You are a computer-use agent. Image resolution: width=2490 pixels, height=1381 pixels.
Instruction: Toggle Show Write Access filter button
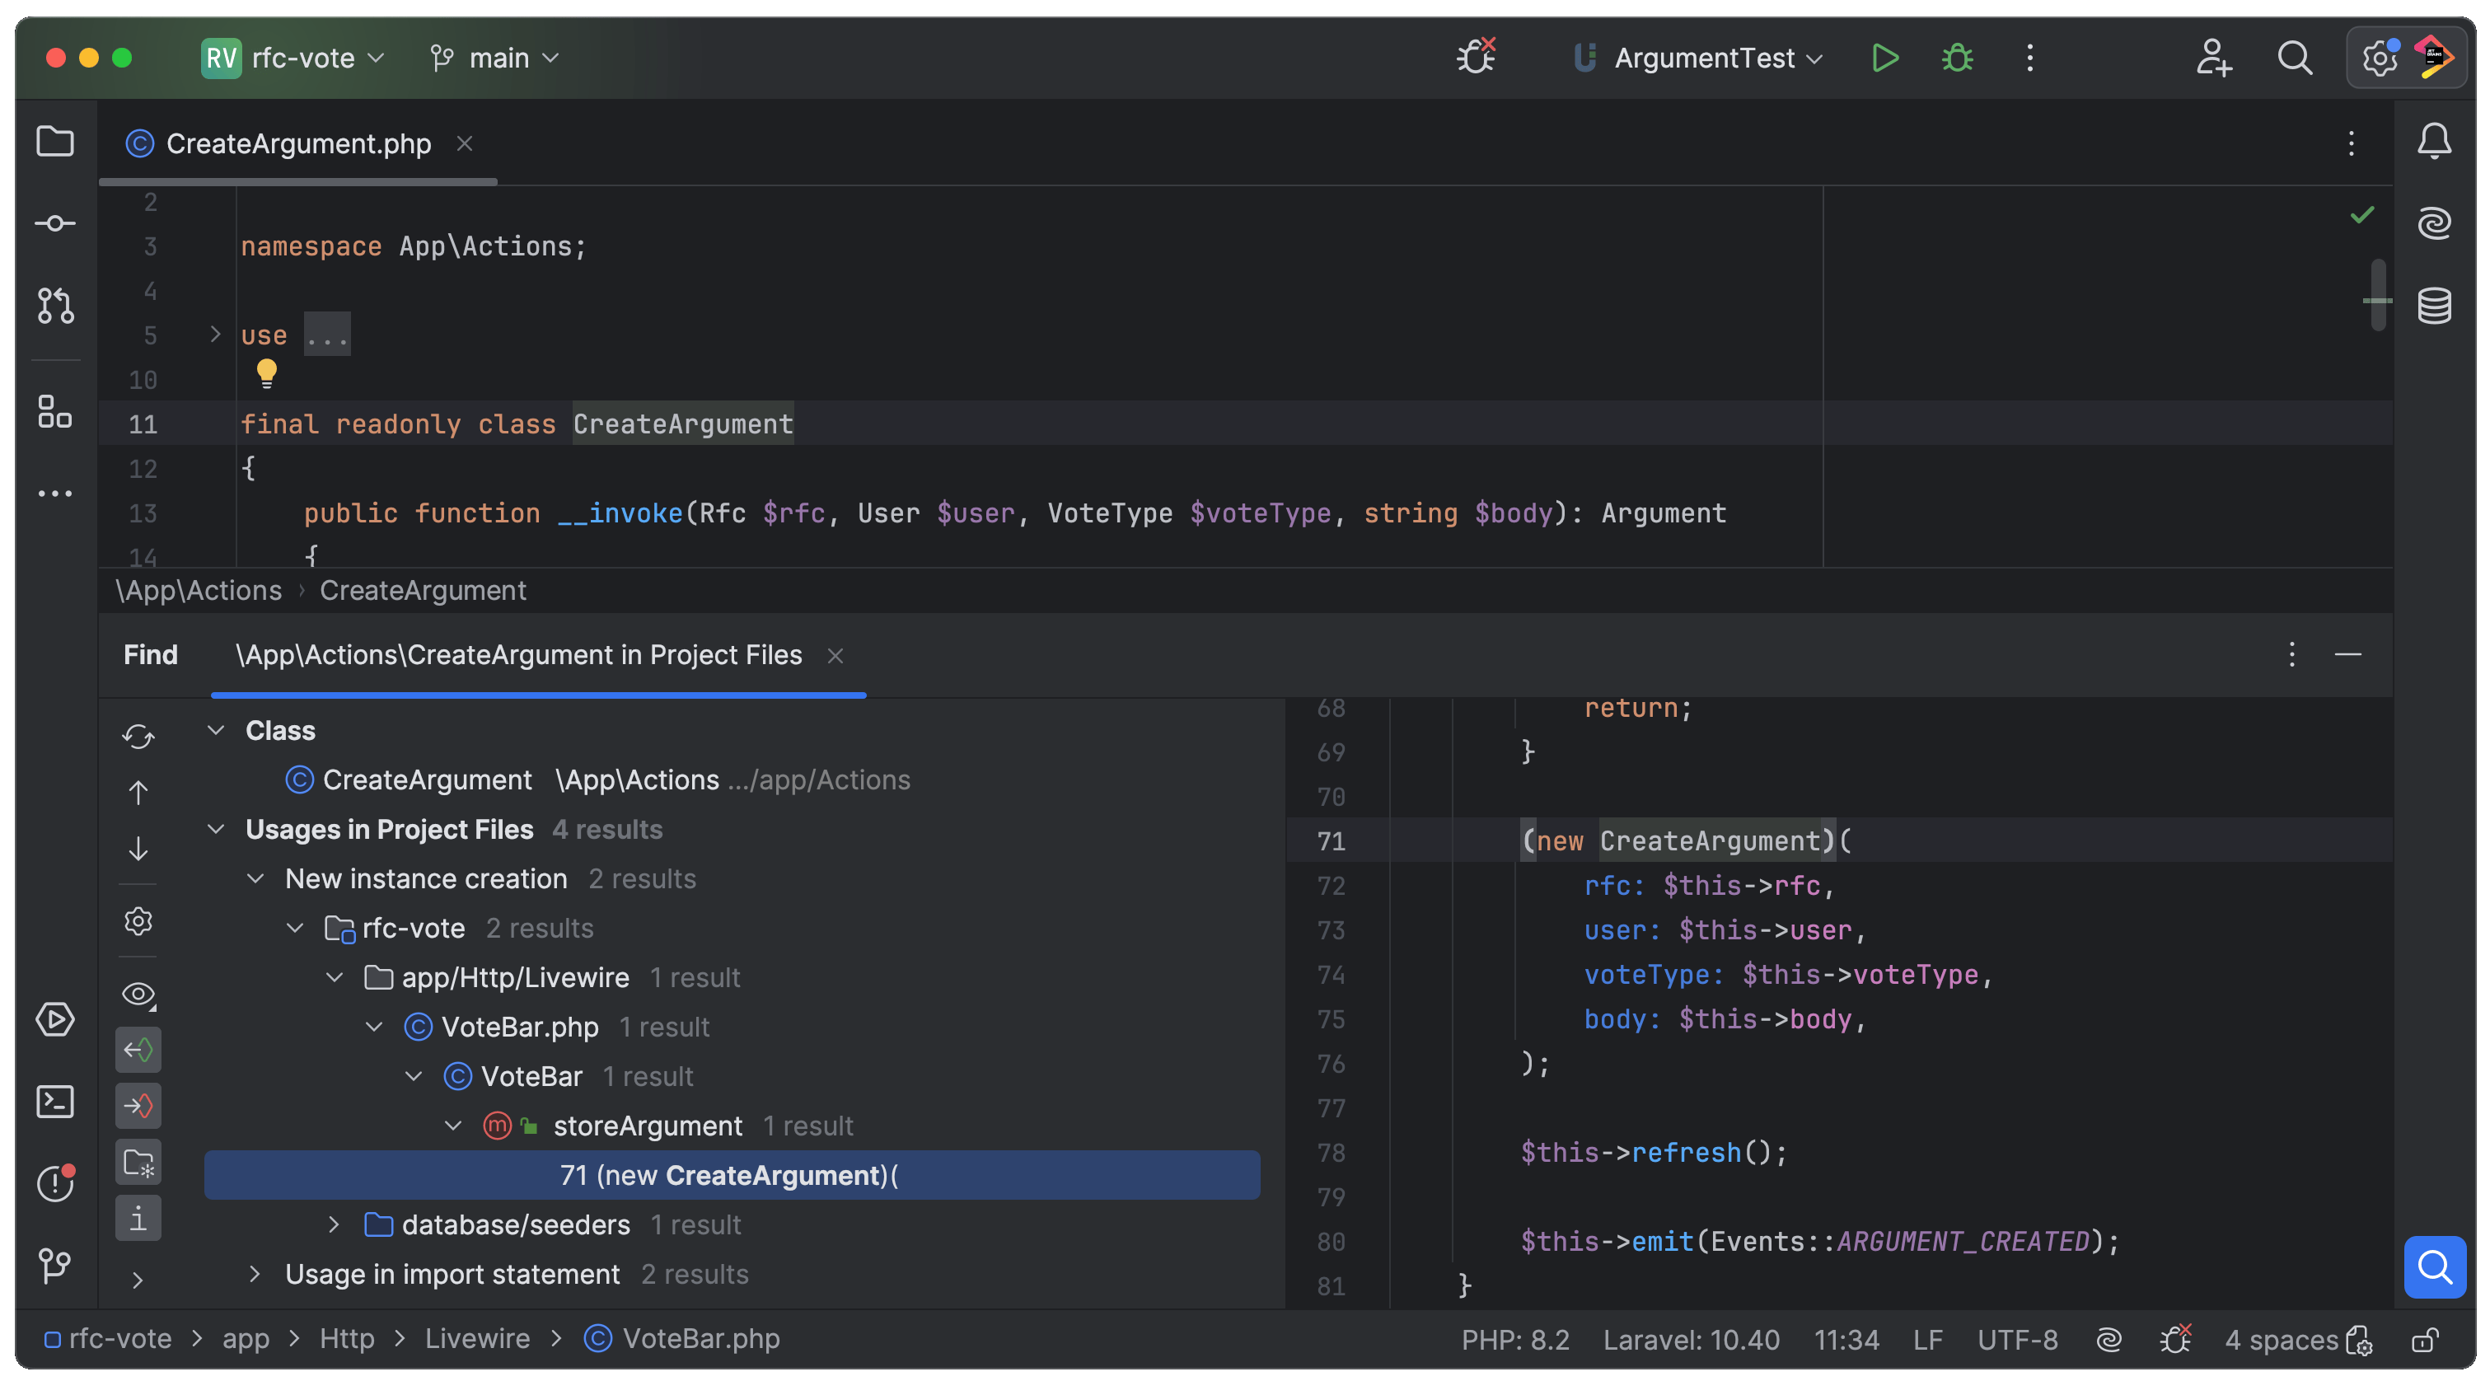[x=138, y=1106]
